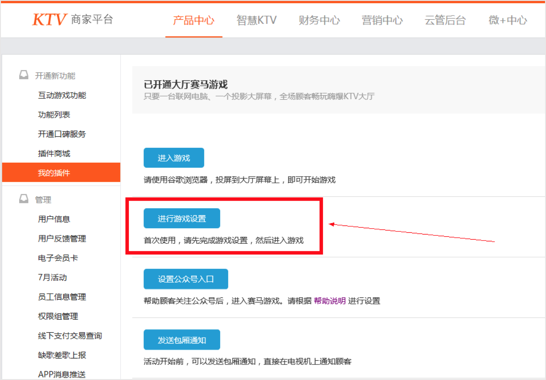Open the 微+中心 tab

click(x=508, y=20)
